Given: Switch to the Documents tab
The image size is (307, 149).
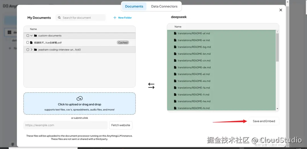Looking at the screenshot, I should coord(134,7).
